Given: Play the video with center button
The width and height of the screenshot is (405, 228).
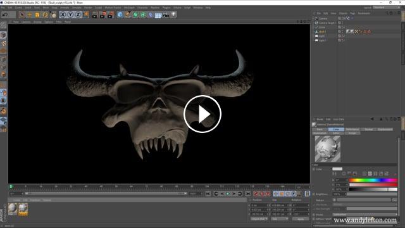Looking at the screenshot, I should (202, 114).
